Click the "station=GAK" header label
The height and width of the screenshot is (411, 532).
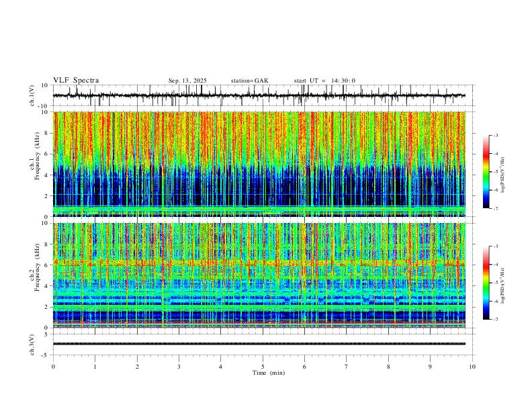tap(249, 81)
